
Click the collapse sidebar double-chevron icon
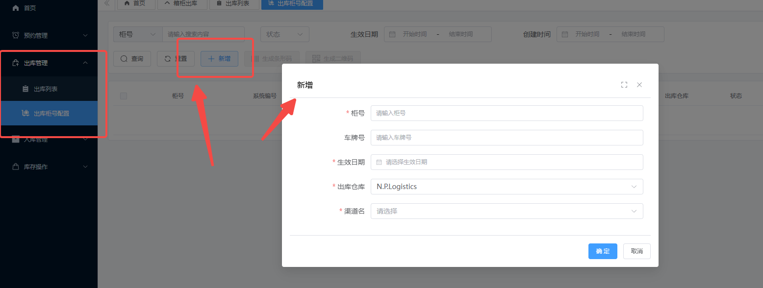[x=106, y=3]
